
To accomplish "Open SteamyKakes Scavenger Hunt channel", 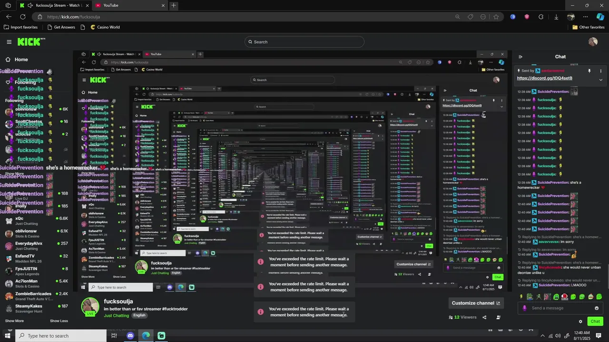I will coord(37,308).
